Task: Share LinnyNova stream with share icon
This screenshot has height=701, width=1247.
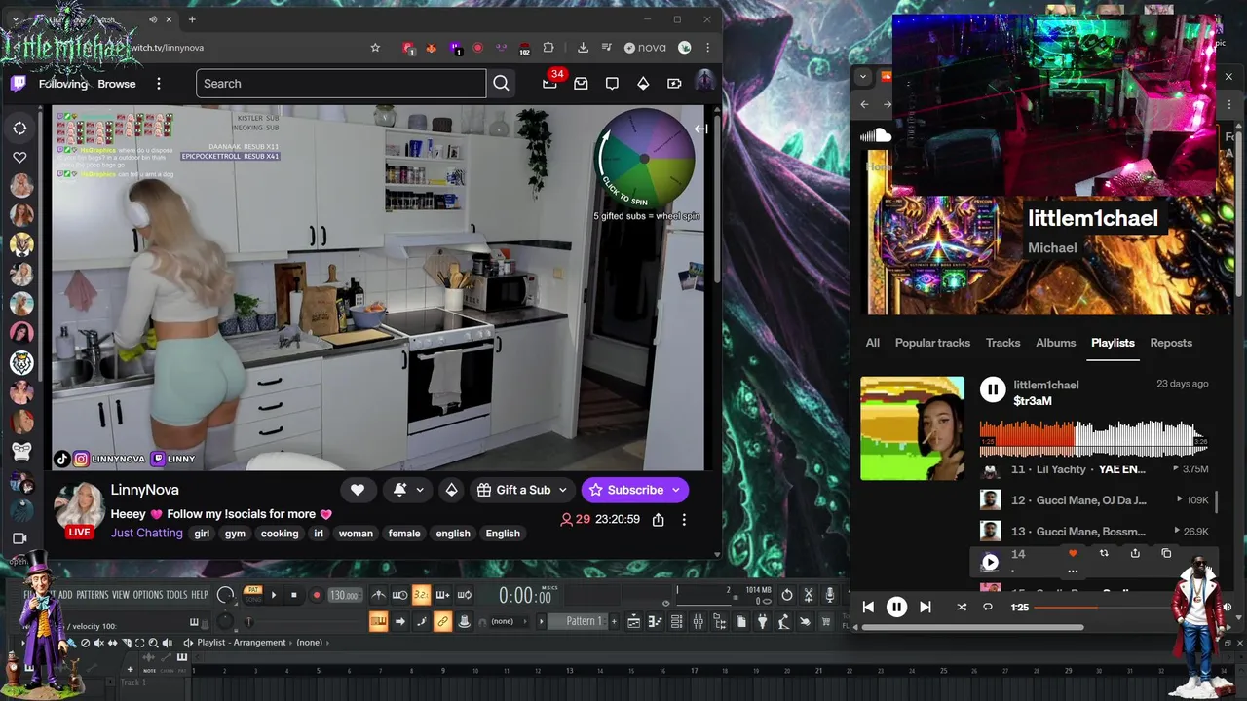Action: tap(658, 520)
